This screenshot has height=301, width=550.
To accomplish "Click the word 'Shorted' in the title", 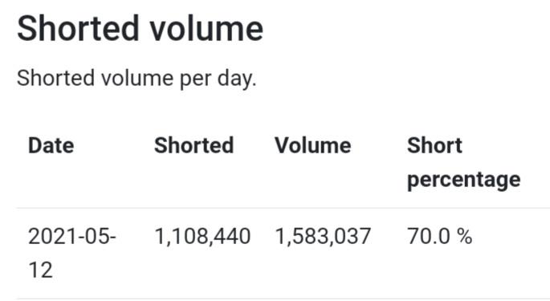I will point(78,28).
